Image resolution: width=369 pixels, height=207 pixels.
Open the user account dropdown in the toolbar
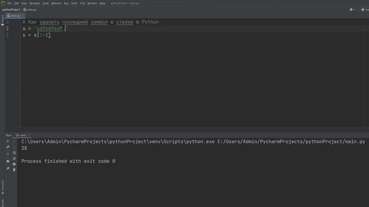tap(352, 10)
